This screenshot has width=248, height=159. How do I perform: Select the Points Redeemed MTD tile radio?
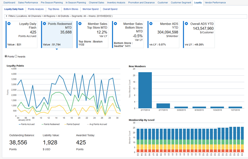click(x=45, y=24)
